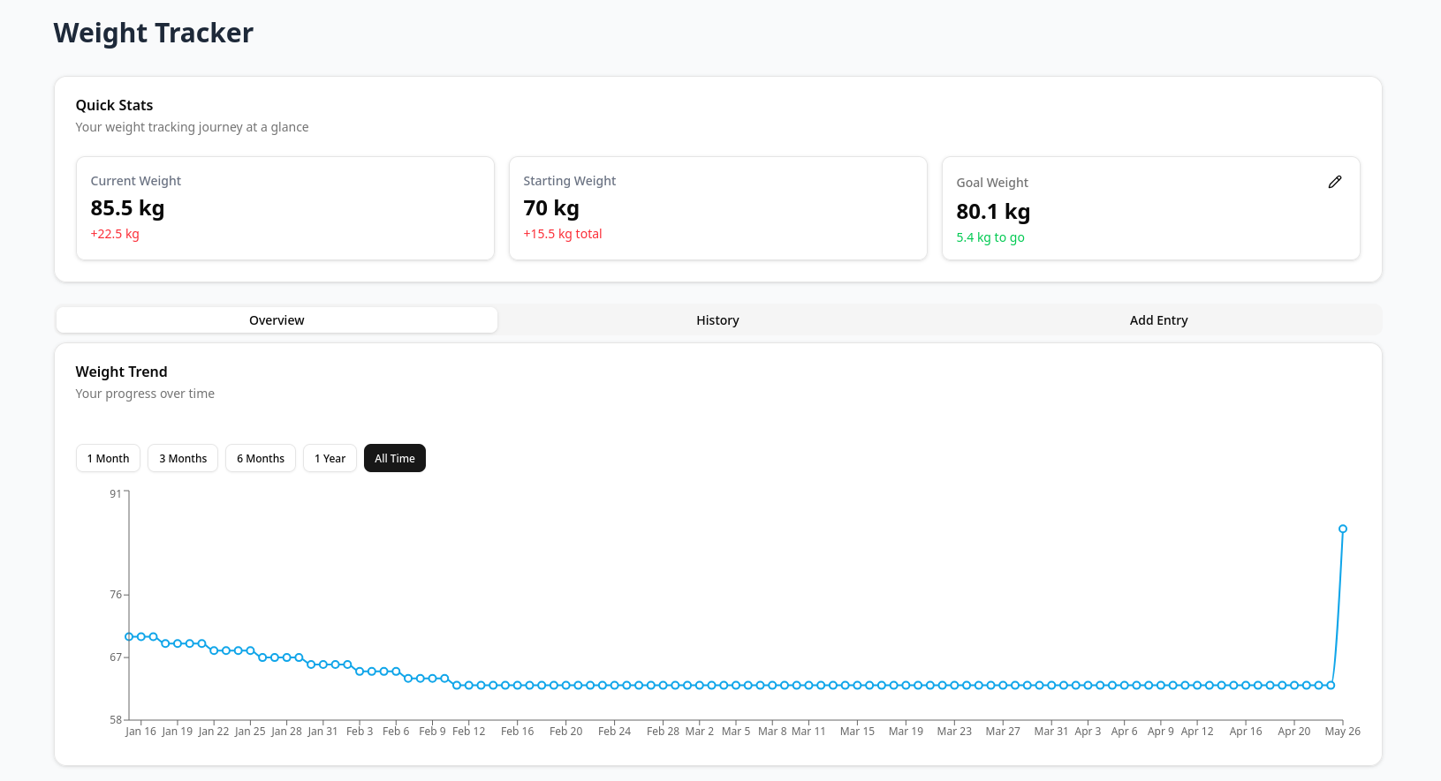Click the 5.4 kg to go text
Screen dimensions: 1441x781
point(990,237)
